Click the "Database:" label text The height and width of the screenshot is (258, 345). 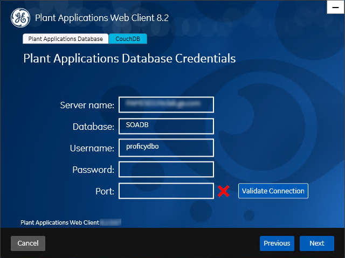pos(93,127)
